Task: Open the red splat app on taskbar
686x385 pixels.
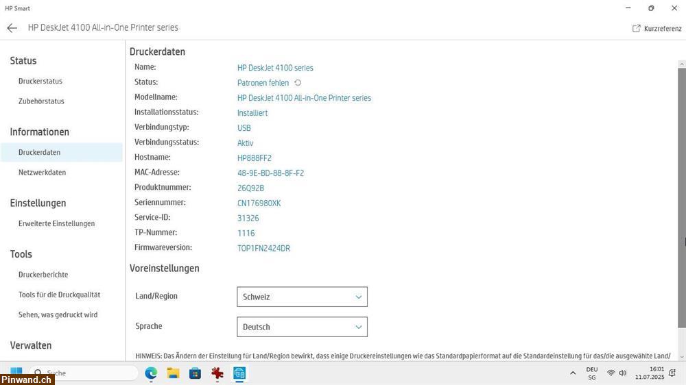Action: pos(217,373)
